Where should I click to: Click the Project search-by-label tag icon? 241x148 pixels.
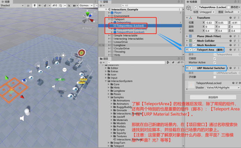[173, 63]
